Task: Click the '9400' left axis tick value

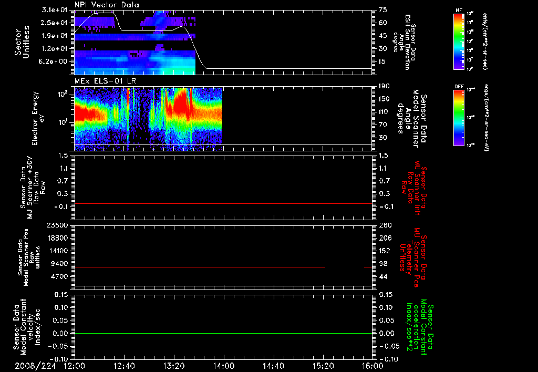Action: tap(60, 264)
